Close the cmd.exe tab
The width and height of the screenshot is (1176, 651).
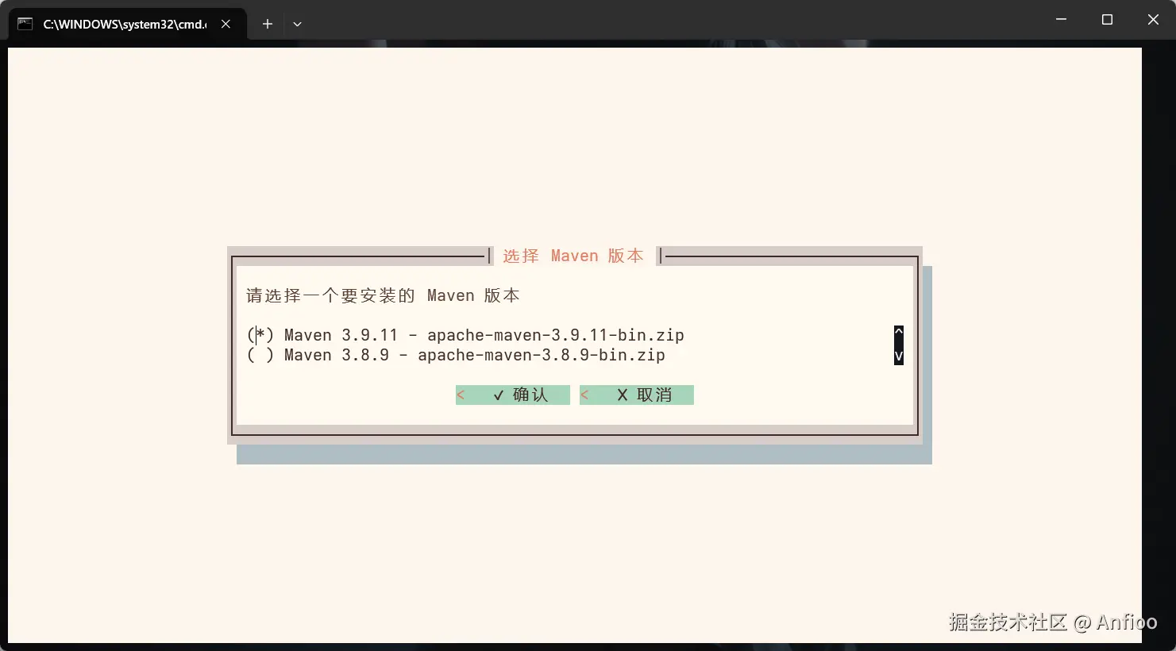click(x=226, y=24)
